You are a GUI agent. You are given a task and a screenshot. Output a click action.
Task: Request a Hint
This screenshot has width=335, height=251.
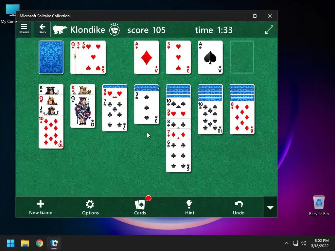click(189, 207)
